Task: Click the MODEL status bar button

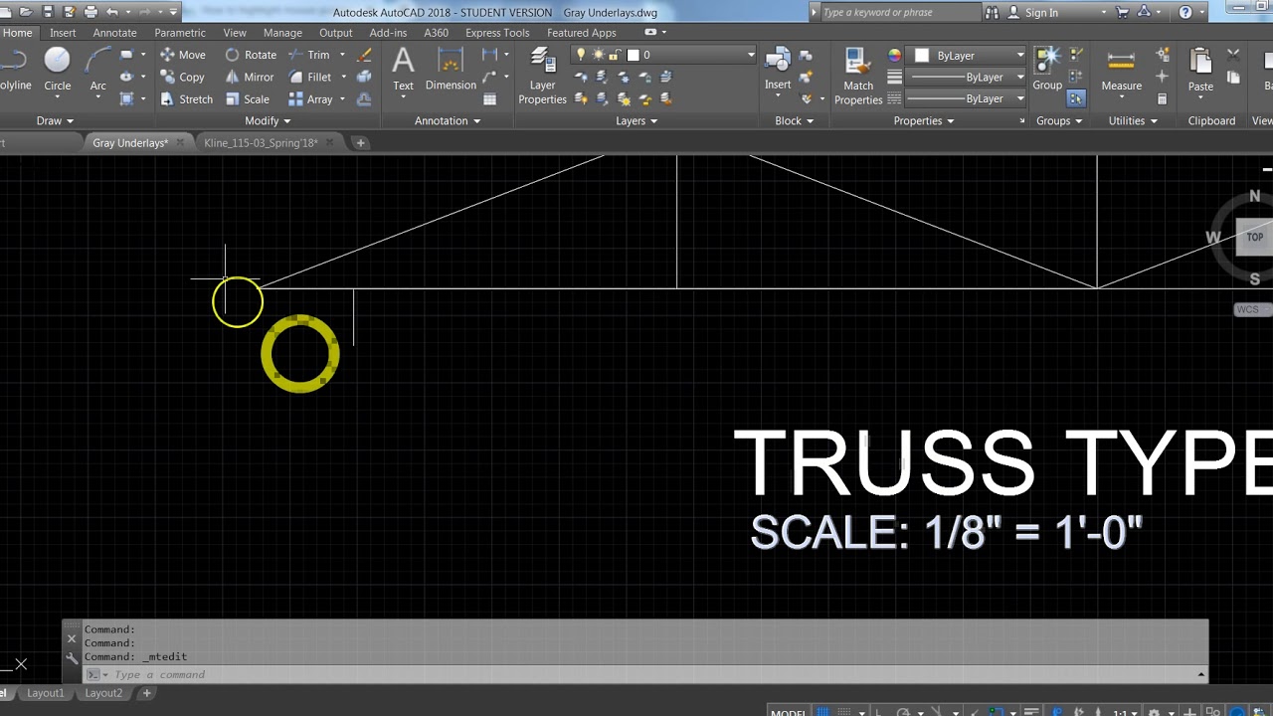Action: pos(788,712)
